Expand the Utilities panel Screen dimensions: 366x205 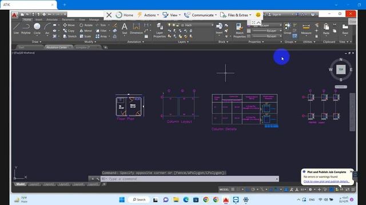pos(309,42)
